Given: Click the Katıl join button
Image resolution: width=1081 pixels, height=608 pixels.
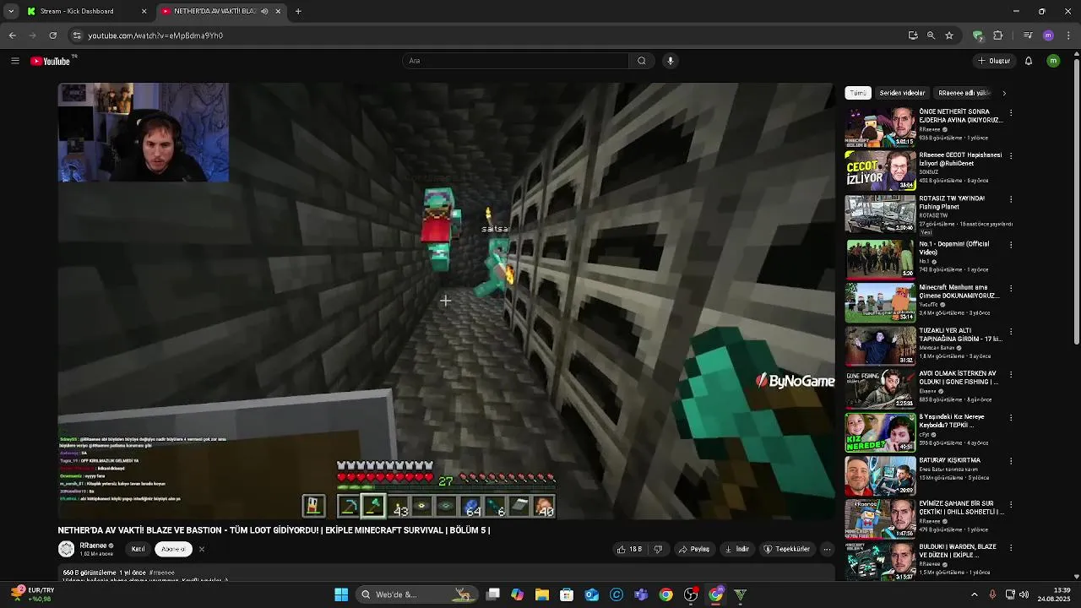Looking at the screenshot, I should click(138, 549).
